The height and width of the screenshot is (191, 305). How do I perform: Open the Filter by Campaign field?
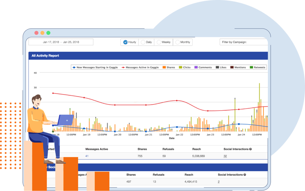click(244, 42)
